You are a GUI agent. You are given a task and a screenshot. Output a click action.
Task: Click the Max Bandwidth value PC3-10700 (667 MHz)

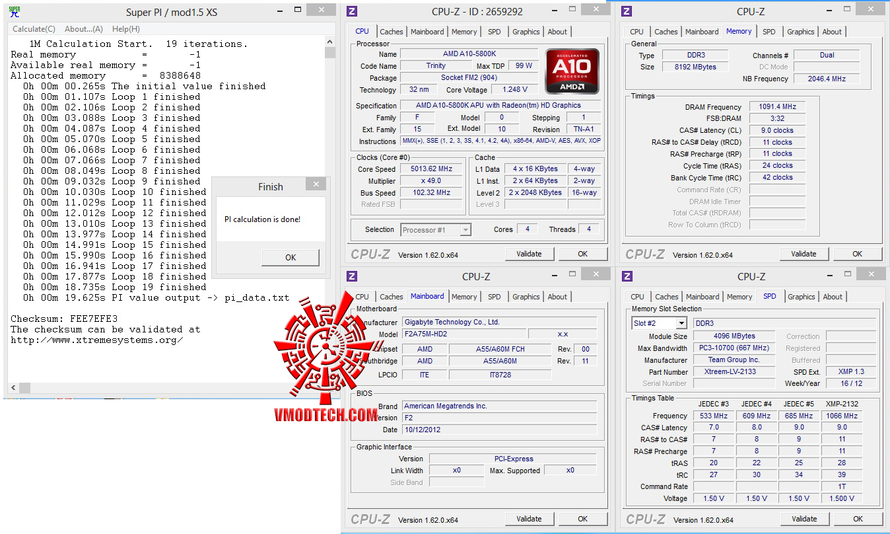pyautogui.click(x=735, y=348)
